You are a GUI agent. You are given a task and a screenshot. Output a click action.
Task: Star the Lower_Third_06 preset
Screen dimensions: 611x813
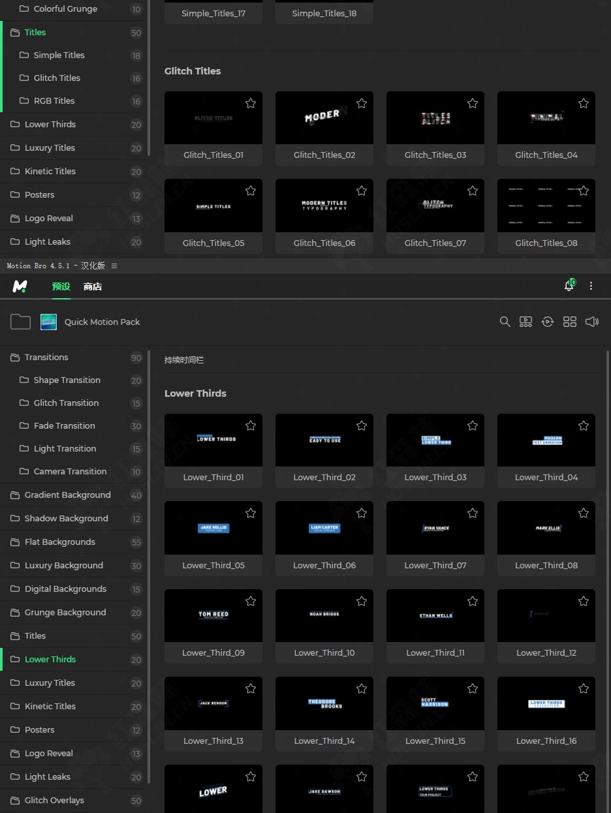(362, 513)
